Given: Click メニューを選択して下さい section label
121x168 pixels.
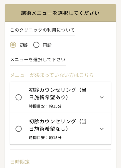Looking at the screenshot, I should tap(38, 60).
